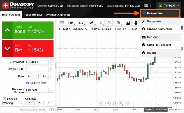Expand the payout 90% / 0% dropdown
The image size is (184, 113).
(x=51, y=90)
